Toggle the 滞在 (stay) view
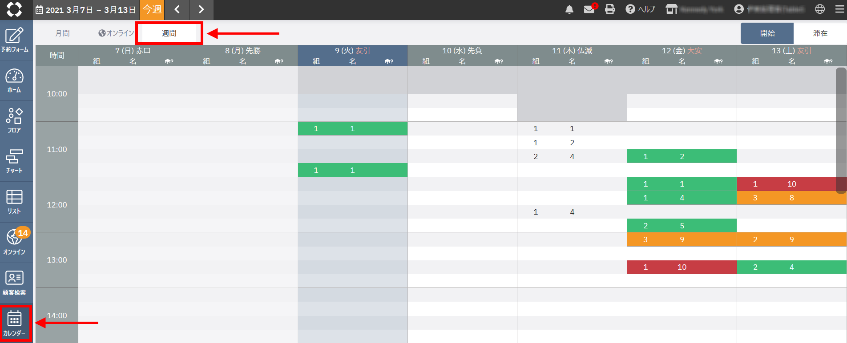Image resolution: width=847 pixels, height=343 pixels. pos(820,33)
